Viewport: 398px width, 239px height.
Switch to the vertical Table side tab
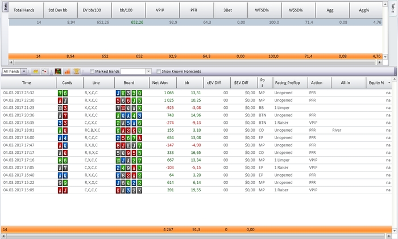tap(393, 8)
